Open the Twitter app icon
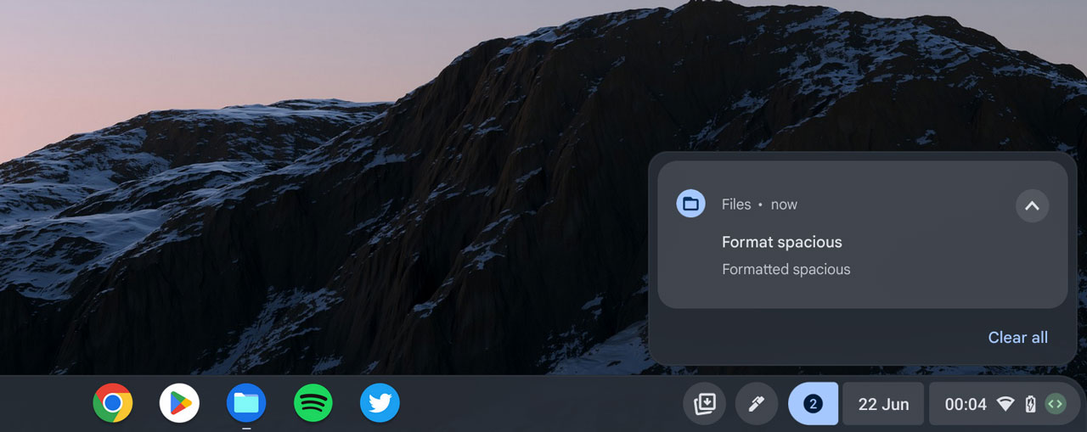 pos(380,403)
